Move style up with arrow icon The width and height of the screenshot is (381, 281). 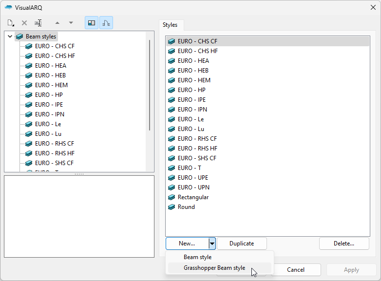57,23
